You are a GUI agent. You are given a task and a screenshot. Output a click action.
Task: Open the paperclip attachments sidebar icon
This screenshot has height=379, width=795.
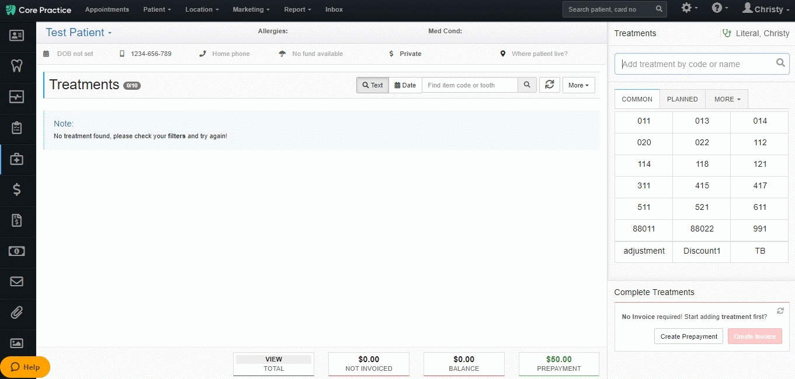click(x=17, y=313)
